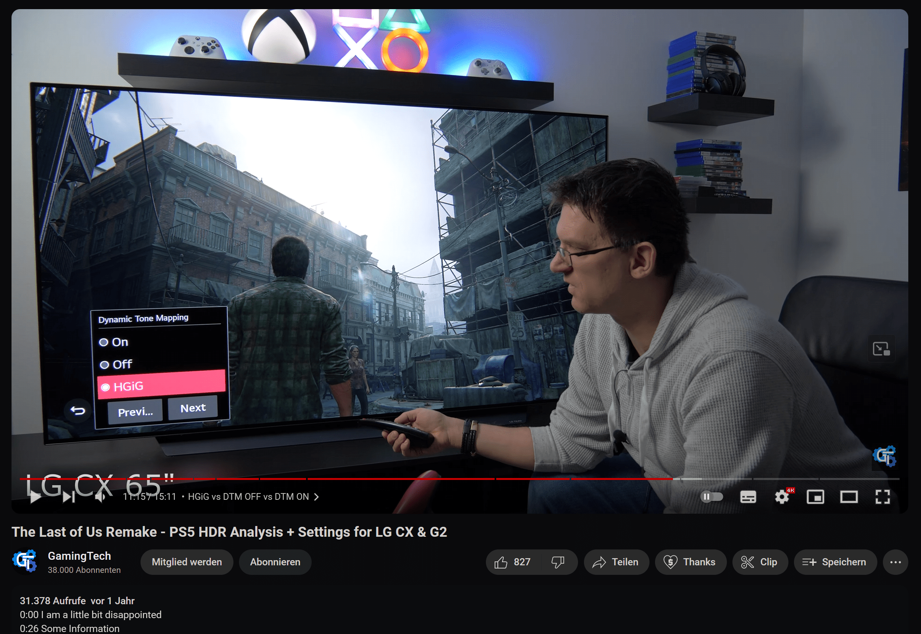Save the video via Speichern
Viewport: 921px width, 634px height.
(x=835, y=562)
